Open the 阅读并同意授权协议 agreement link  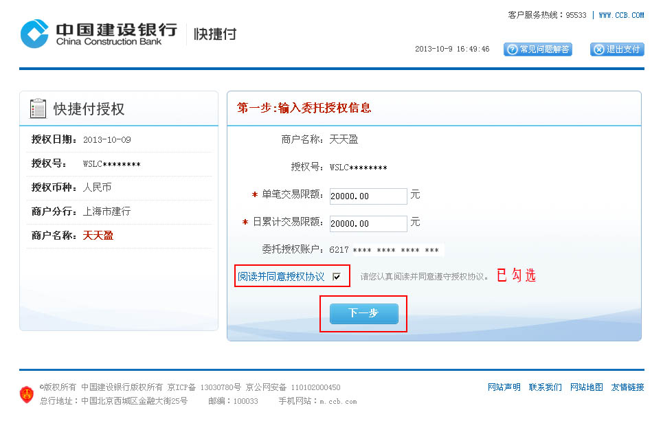[281, 277]
